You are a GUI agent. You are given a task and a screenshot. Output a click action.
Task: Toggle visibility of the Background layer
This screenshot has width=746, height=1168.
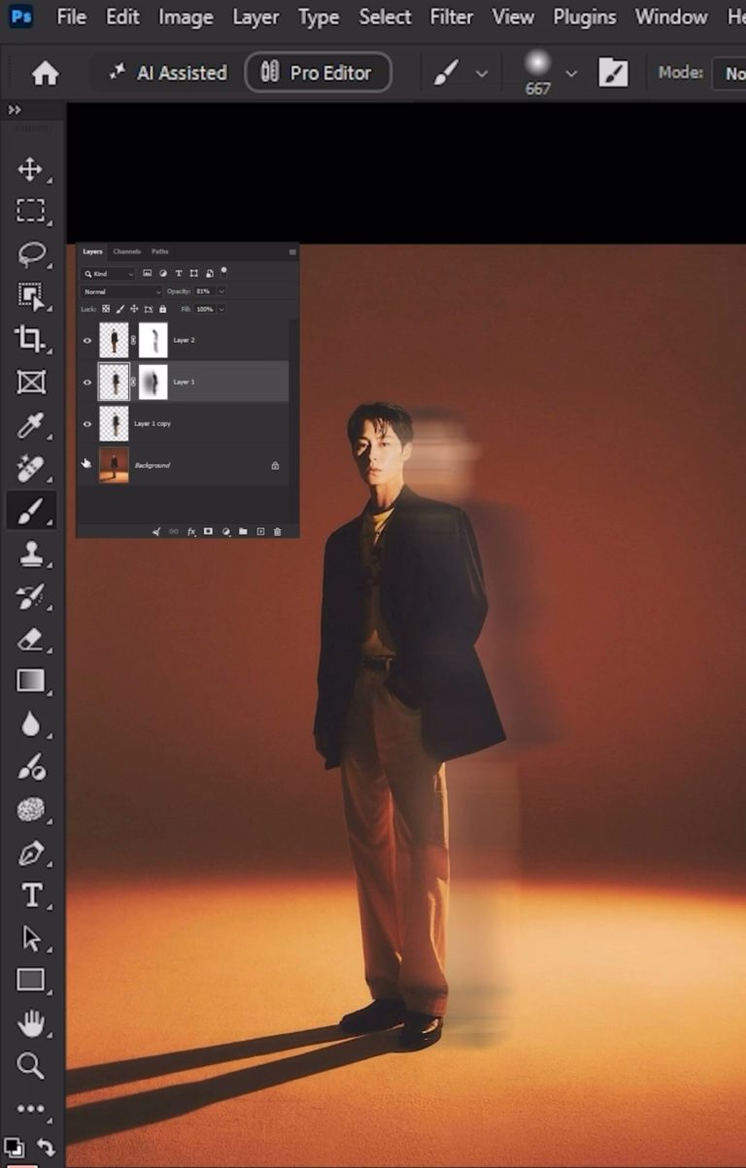[x=86, y=465]
